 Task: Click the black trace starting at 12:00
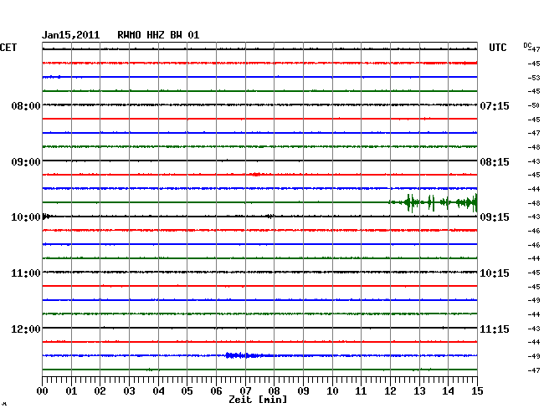[259, 328]
